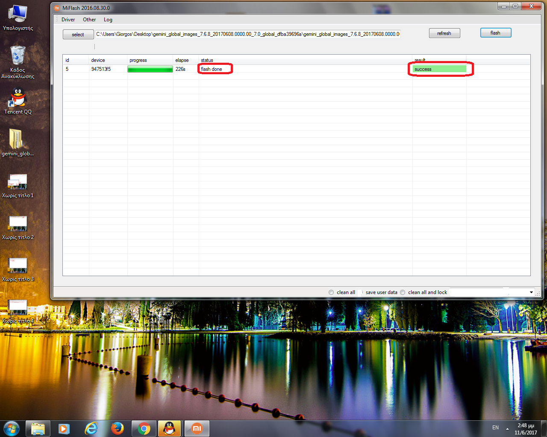This screenshot has width=547, height=437.
Task: Select the gemini_glob... folder on the desktop
Action: click(18, 143)
